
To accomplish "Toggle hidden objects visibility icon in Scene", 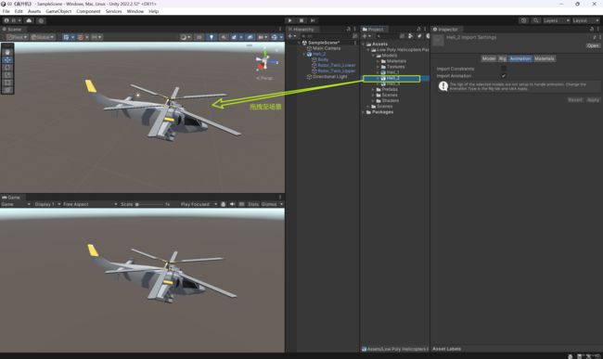I will (x=250, y=37).
